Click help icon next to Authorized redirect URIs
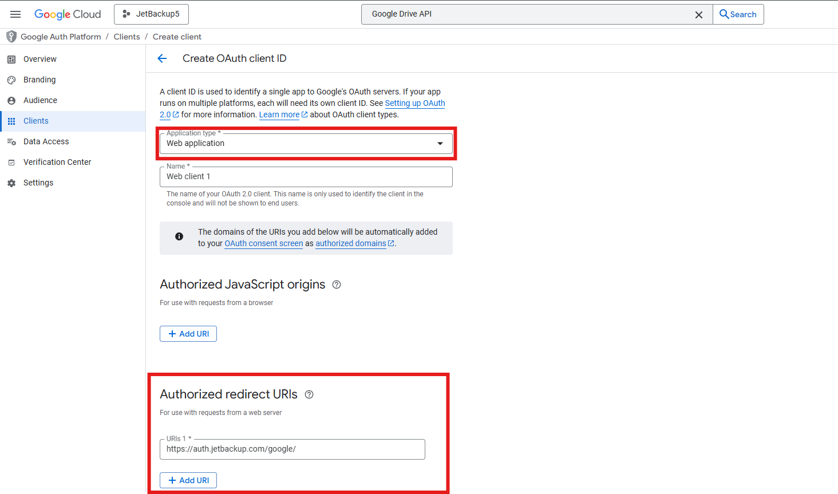838x494 pixels. (309, 394)
